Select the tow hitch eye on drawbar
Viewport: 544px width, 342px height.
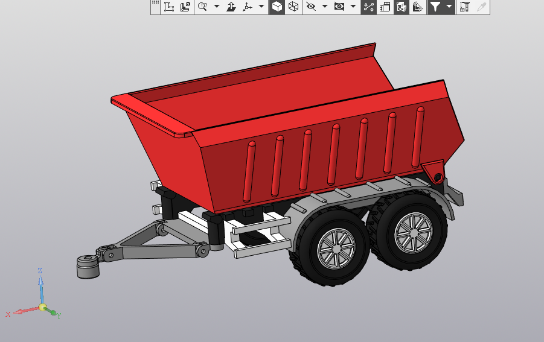point(88,266)
